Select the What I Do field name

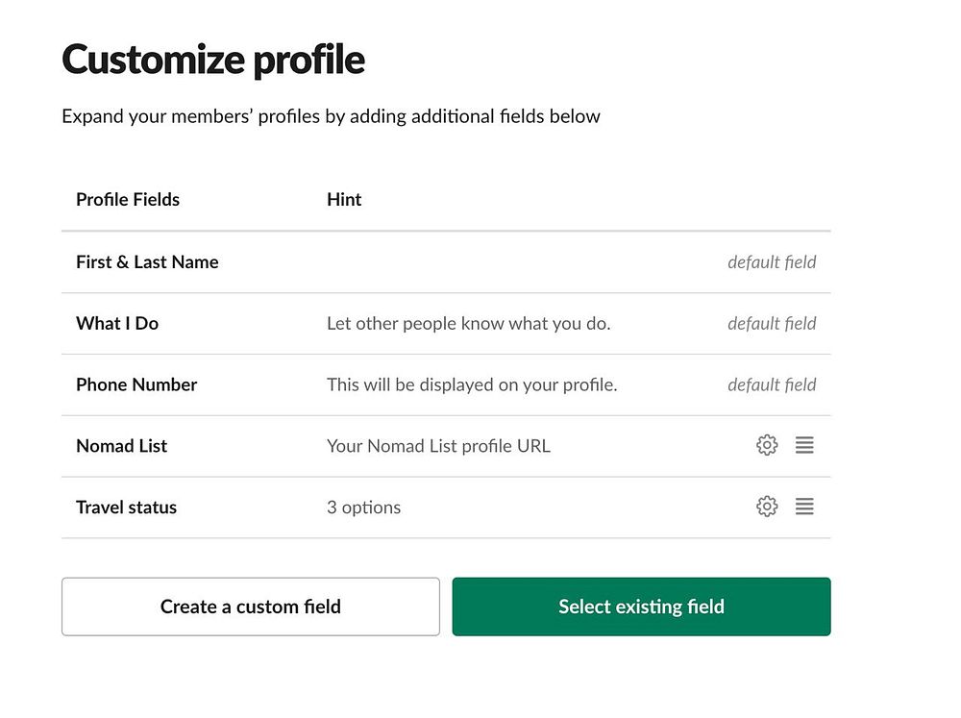click(117, 324)
